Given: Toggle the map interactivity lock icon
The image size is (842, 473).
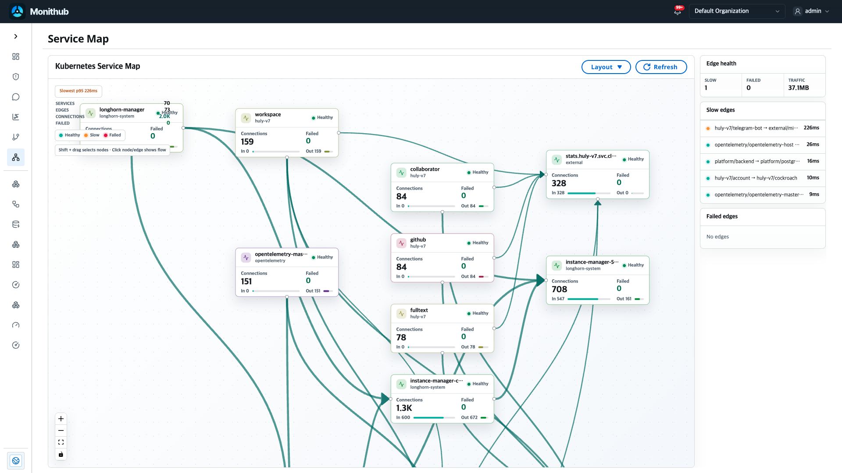Looking at the screenshot, I should coord(61,454).
